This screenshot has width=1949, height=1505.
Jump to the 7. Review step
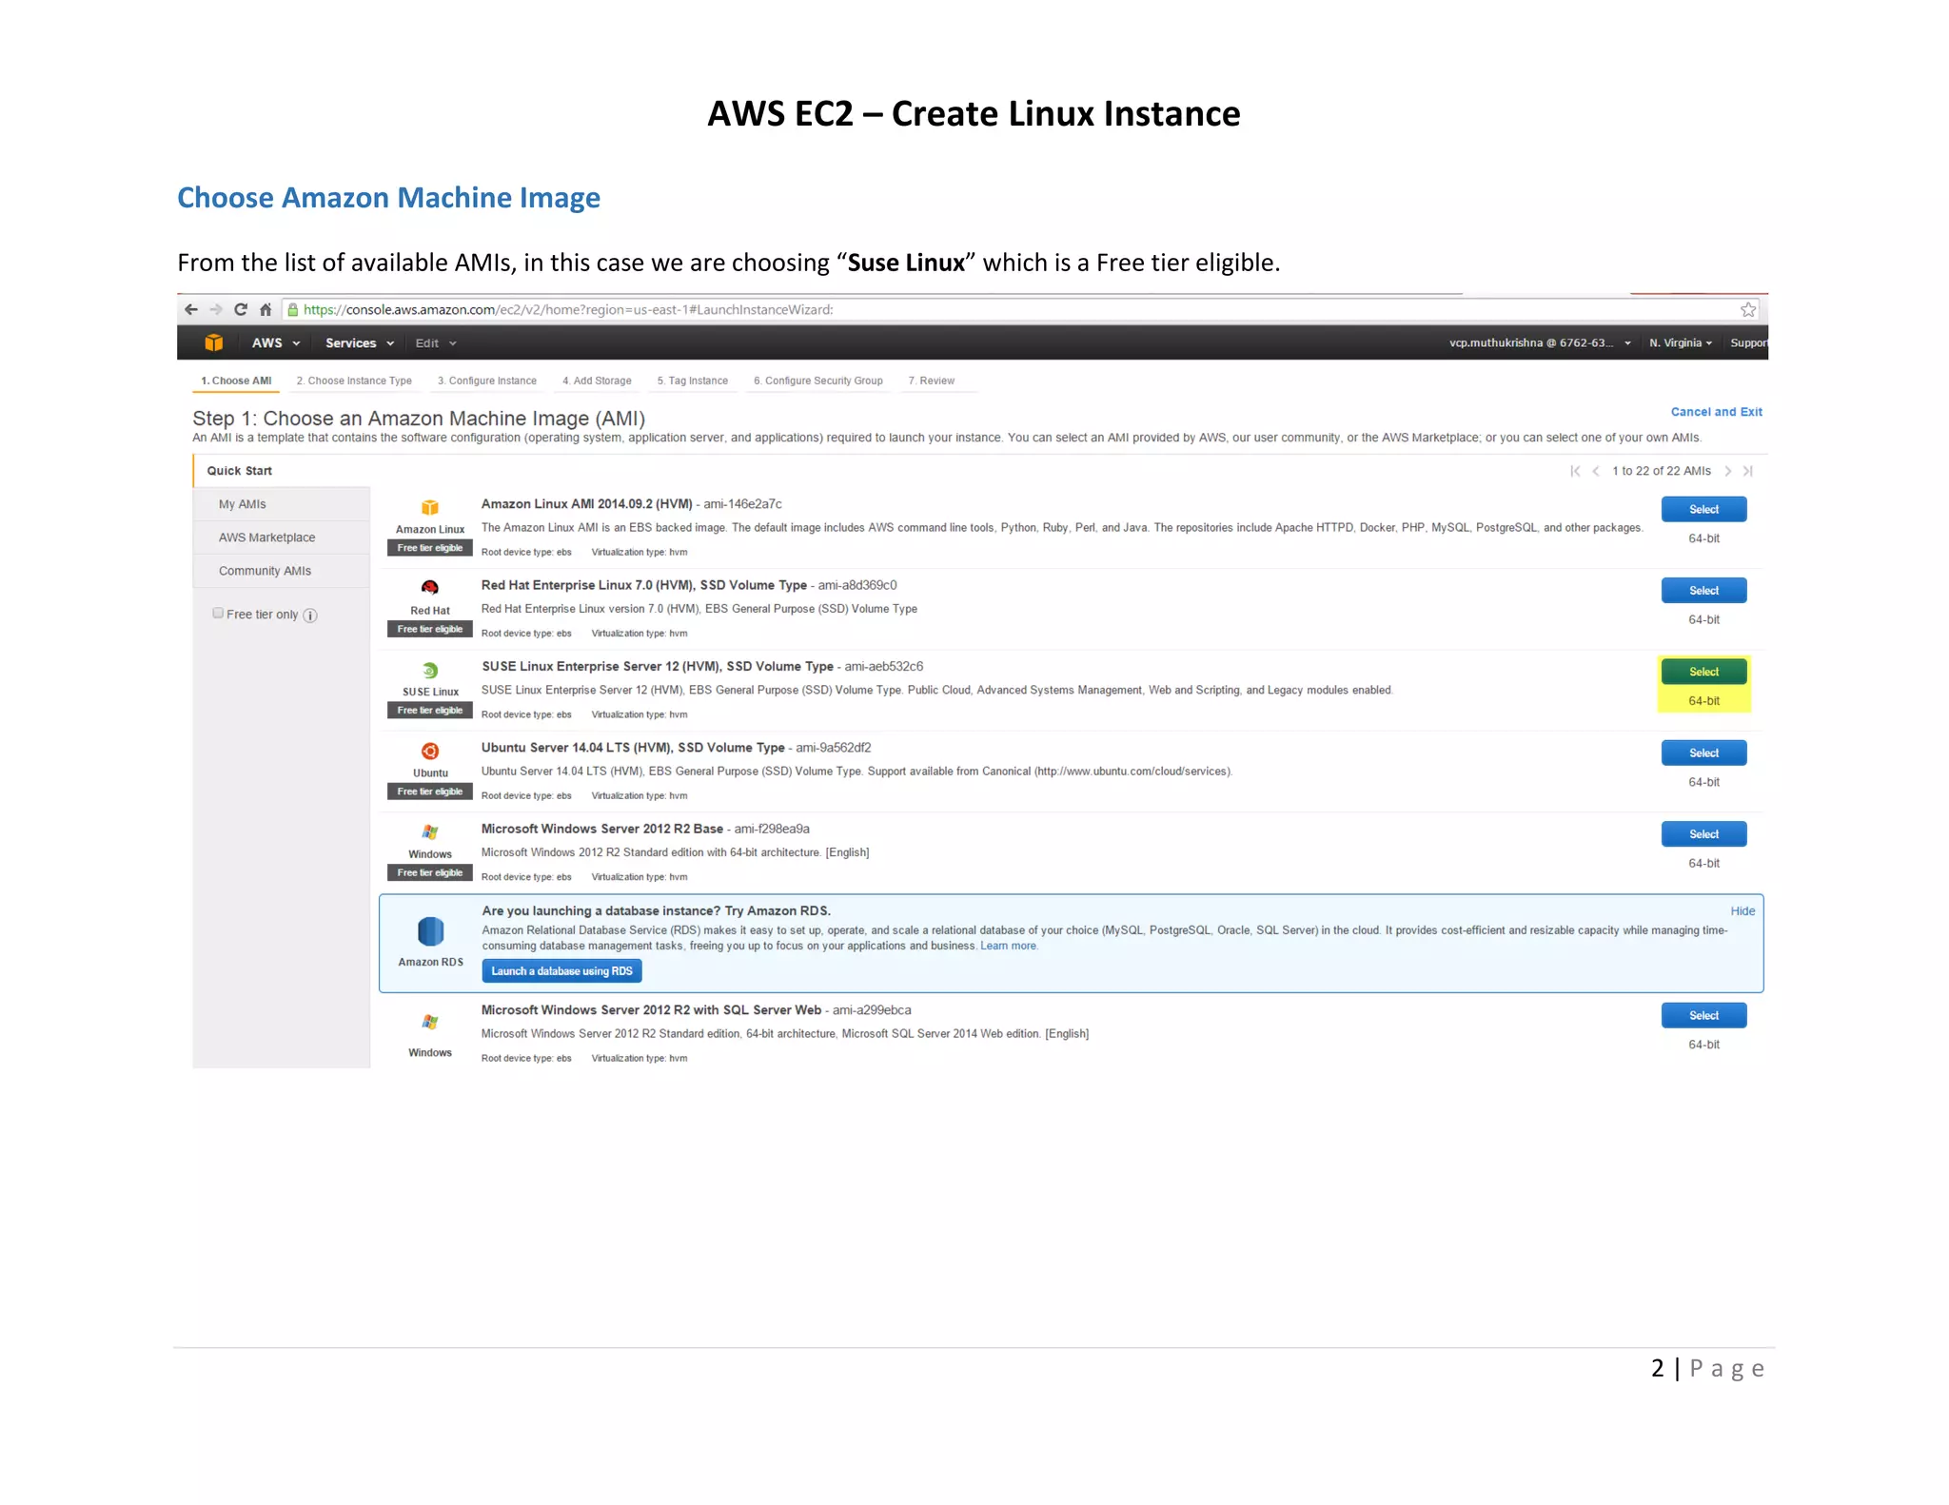[932, 381]
